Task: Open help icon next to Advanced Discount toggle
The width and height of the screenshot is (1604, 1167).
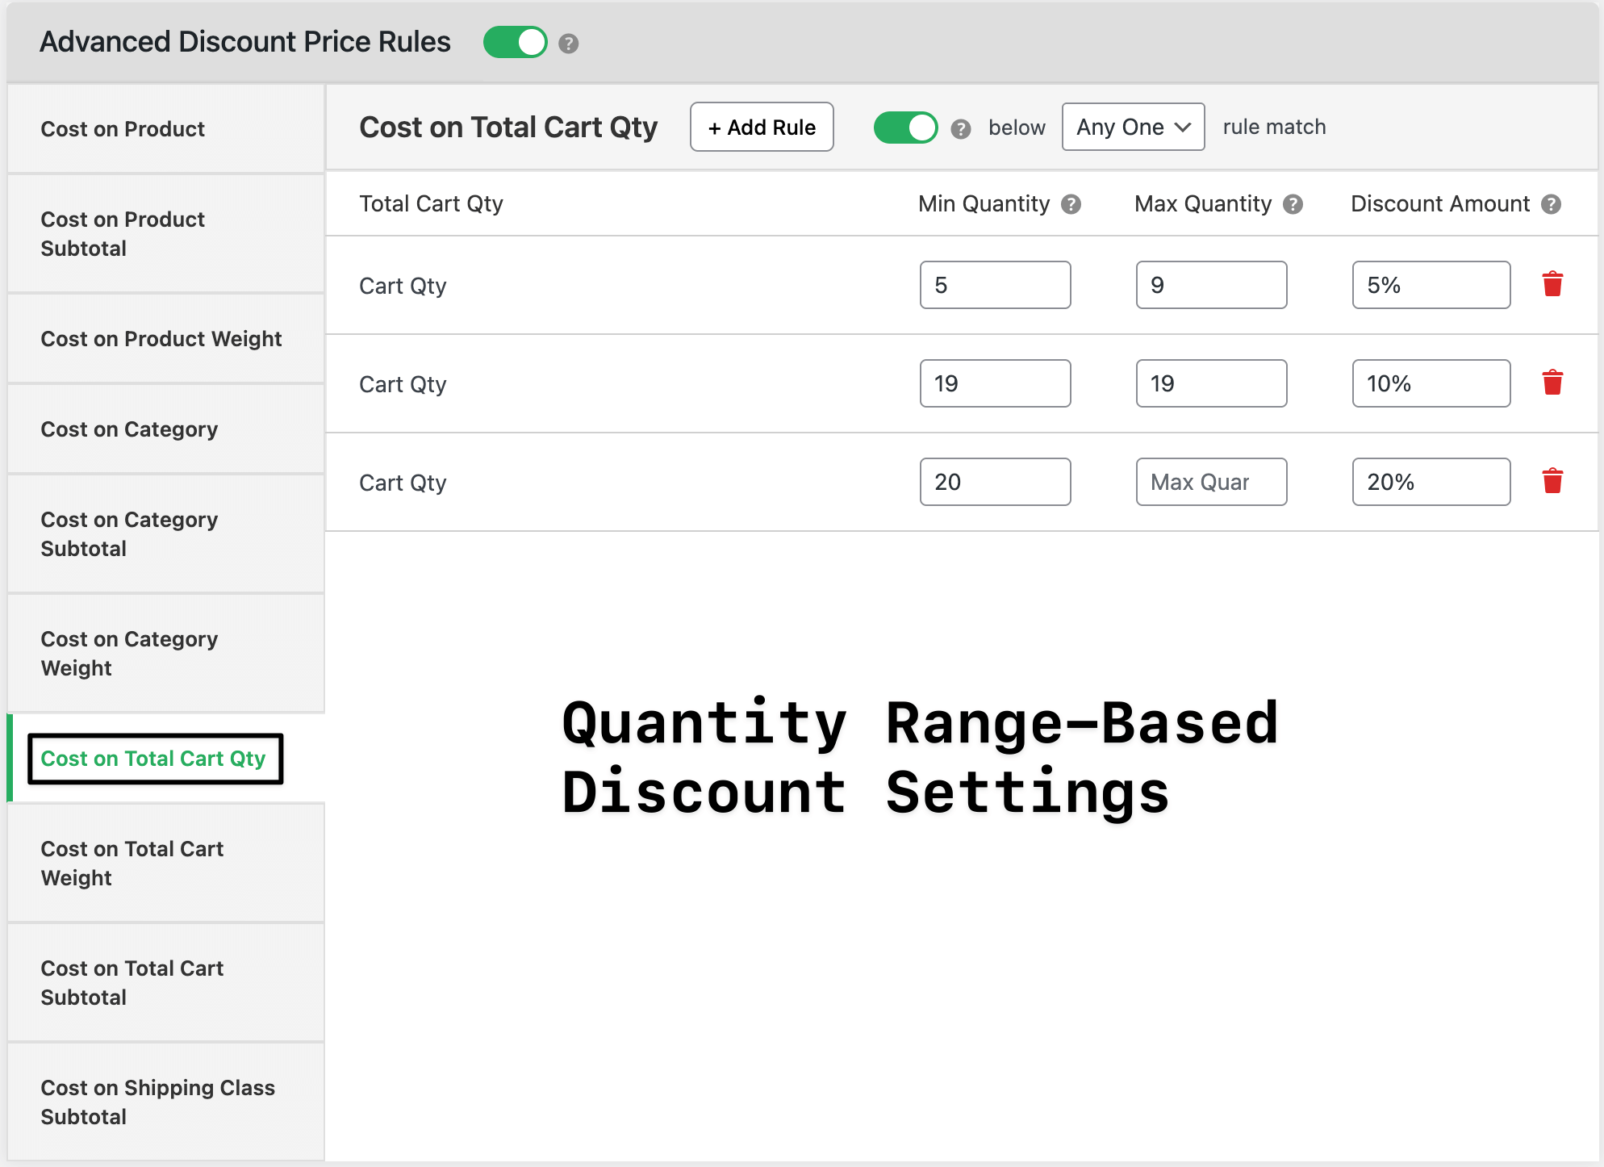Action: click(568, 44)
